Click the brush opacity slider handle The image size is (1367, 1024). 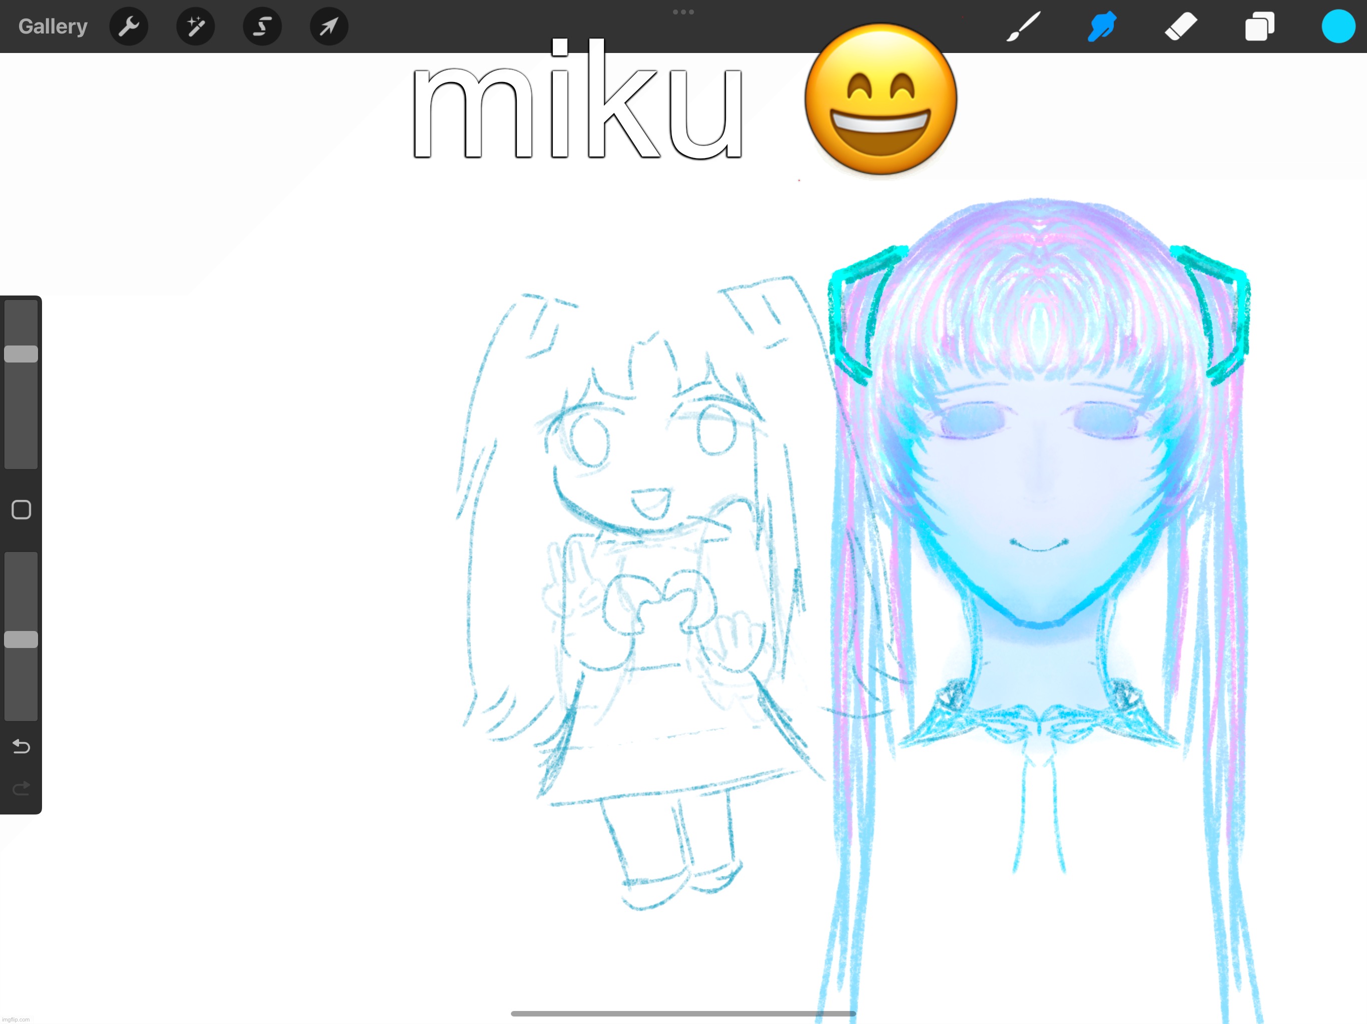21,639
